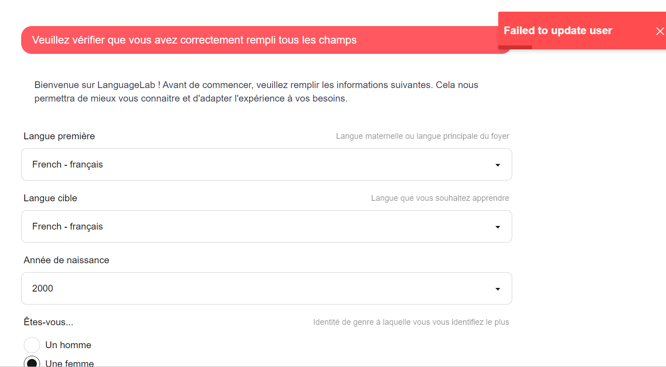Screen dimensions: 666x367
Task: Click the toast's red progress bar
Action: pyautogui.click(x=515, y=47)
